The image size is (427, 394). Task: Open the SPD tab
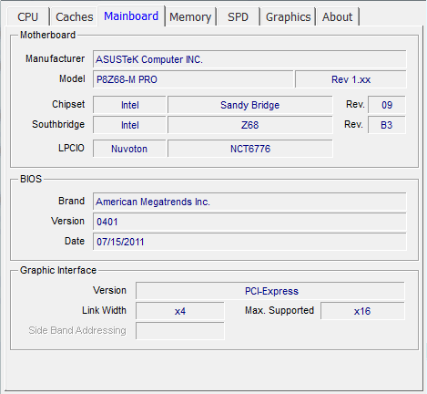pyautogui.click(x=239, y=17)
